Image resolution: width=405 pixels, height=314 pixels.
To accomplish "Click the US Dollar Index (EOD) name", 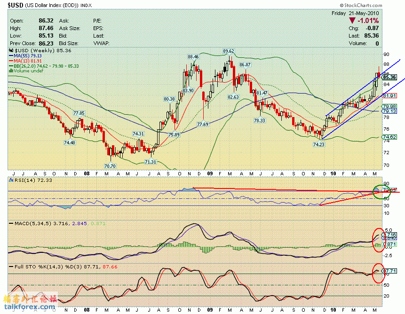I will (x=52, y=5).
